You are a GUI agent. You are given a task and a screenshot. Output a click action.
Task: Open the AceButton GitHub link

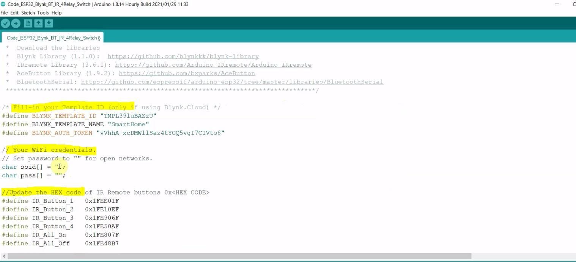(187, 73)
